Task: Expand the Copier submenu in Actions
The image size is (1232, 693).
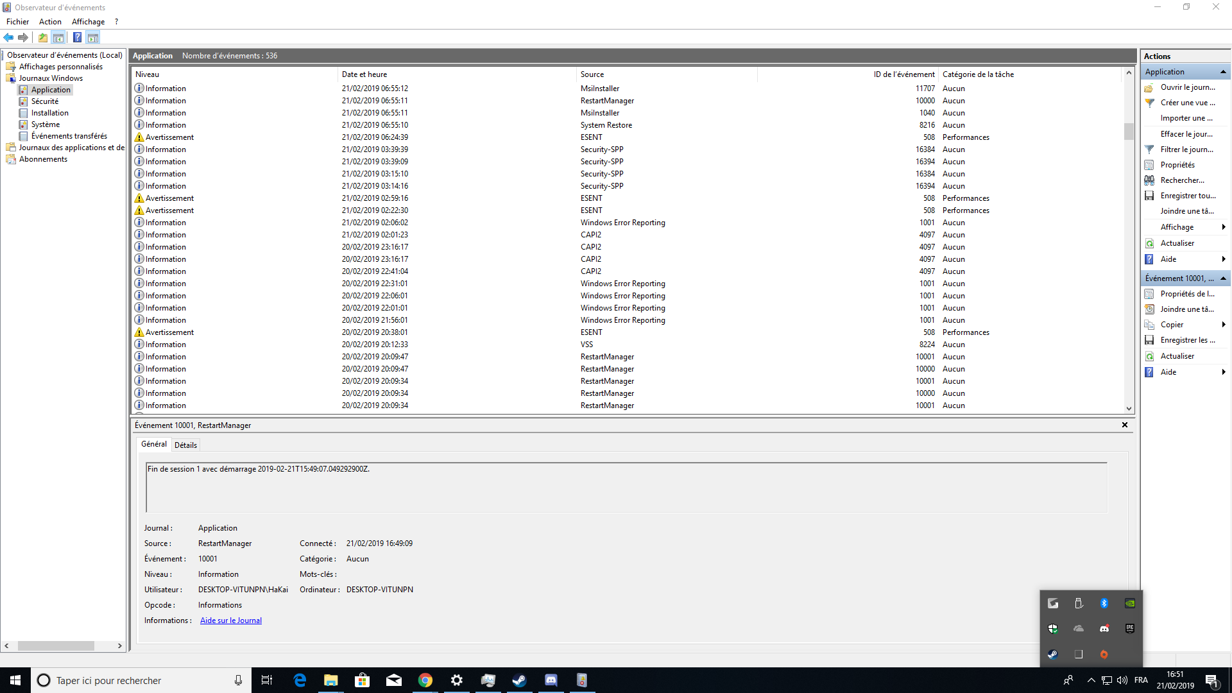Action: coord(1223,325)
